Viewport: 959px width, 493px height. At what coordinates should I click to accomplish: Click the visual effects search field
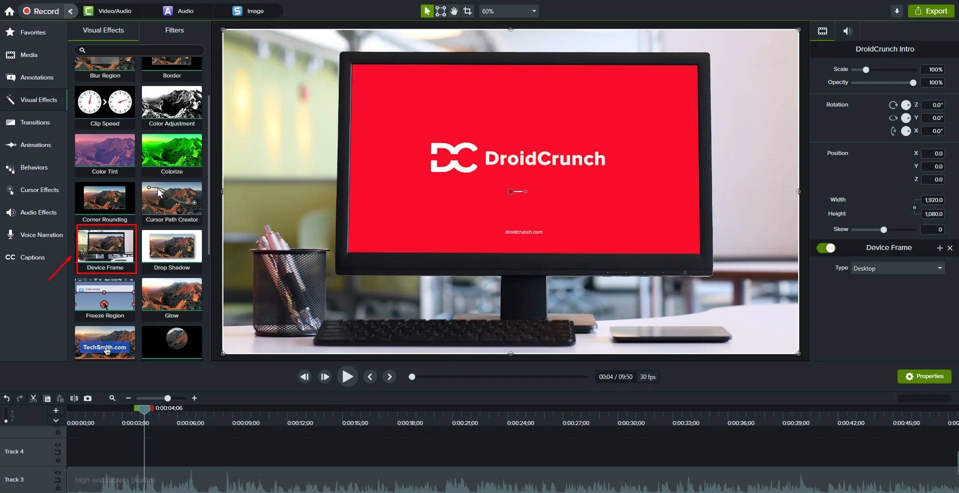[x=139, y=50]
